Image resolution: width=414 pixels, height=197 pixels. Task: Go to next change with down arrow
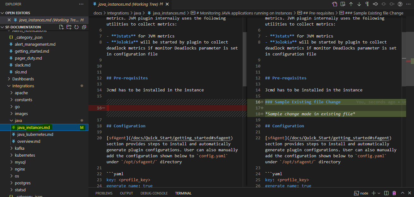pos(359,4)
